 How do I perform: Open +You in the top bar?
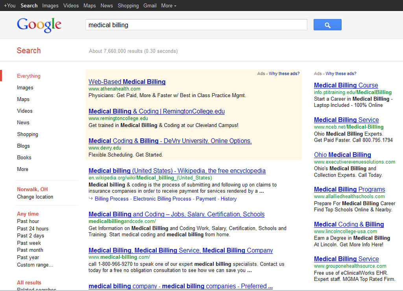tap(10, 6)
